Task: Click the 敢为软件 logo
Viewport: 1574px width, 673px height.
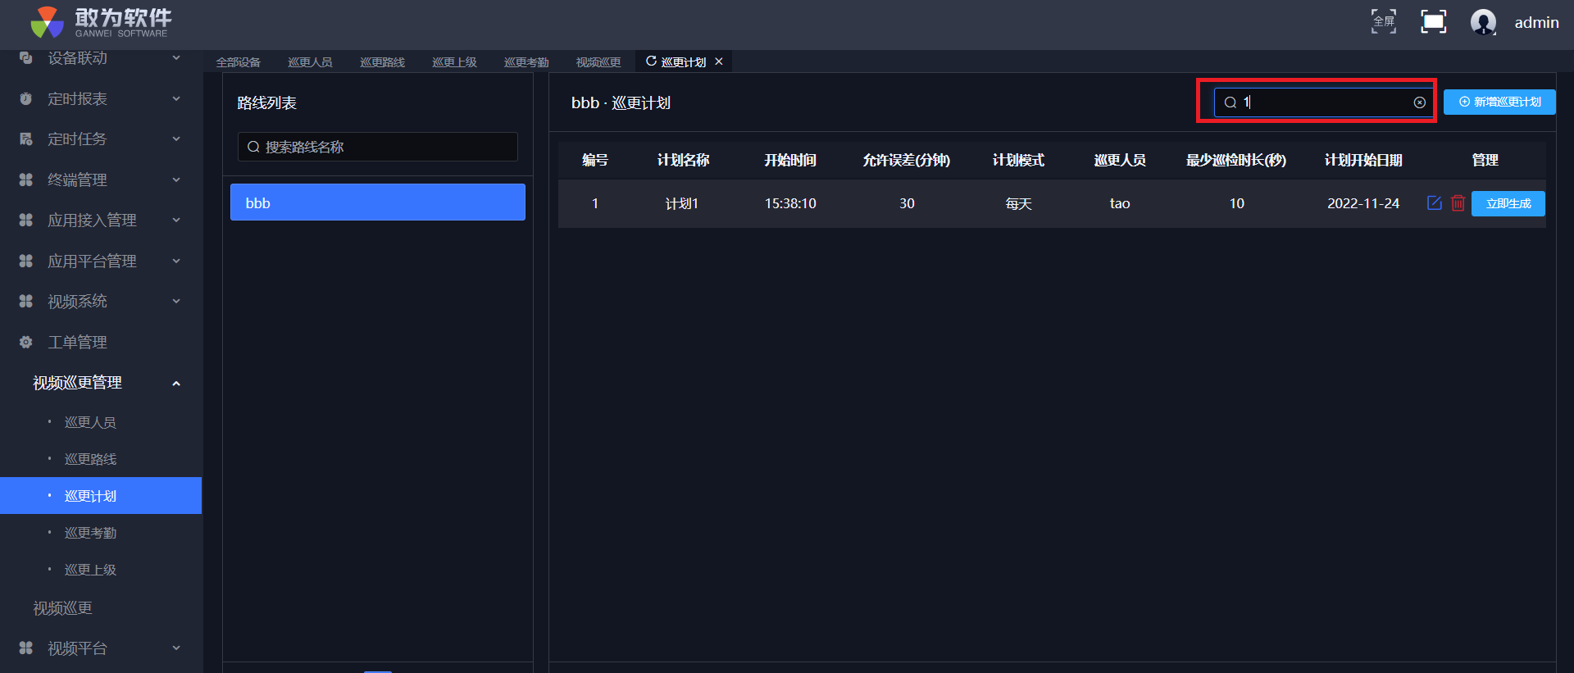Action: [100, 22]
